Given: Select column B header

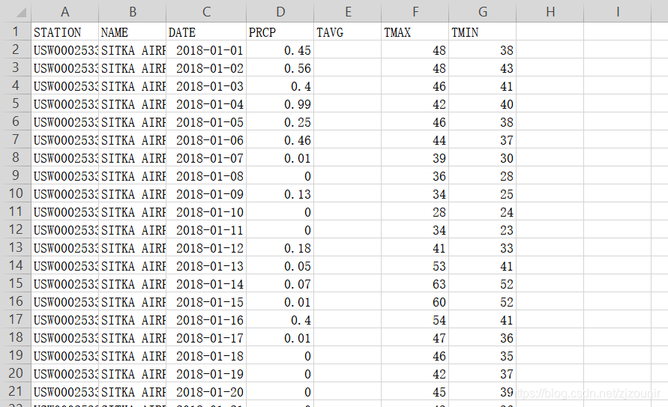Looking at the screenshot, I should 133,11.
